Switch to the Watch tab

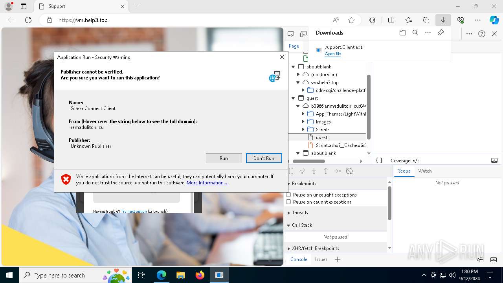point(425,171)
